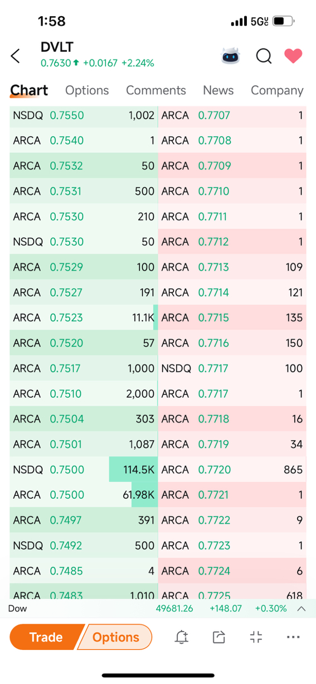
Task: Switch to the Options tab
Action: 87,90
